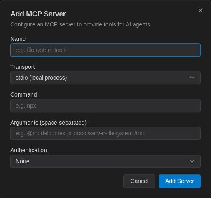This screenshot has height=198, width=211.
Task: Click the Authentication label
Action: click(28, 150)
